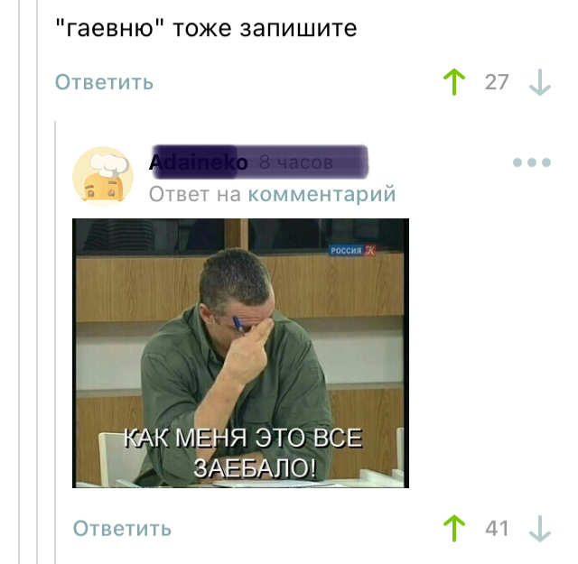The image size is (578, 564).
Task: Click the Россия К channel logo in the meme
Action: tap(352, 251)
